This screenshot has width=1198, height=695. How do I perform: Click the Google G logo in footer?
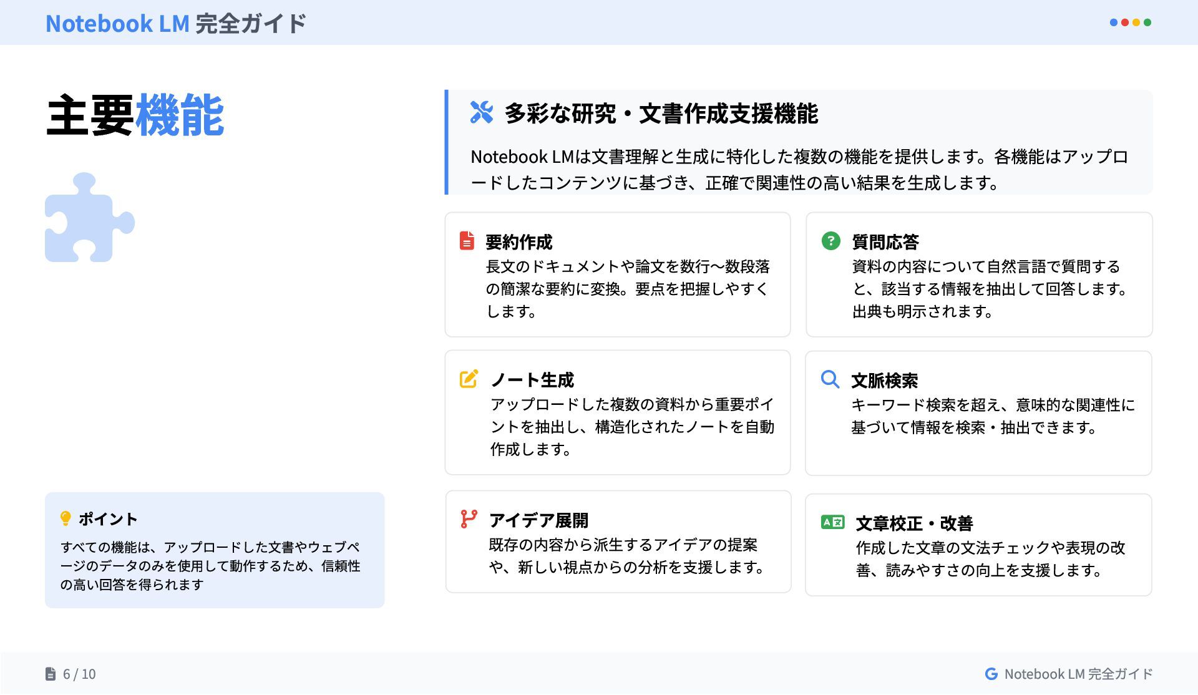click(x=991, y=674)
